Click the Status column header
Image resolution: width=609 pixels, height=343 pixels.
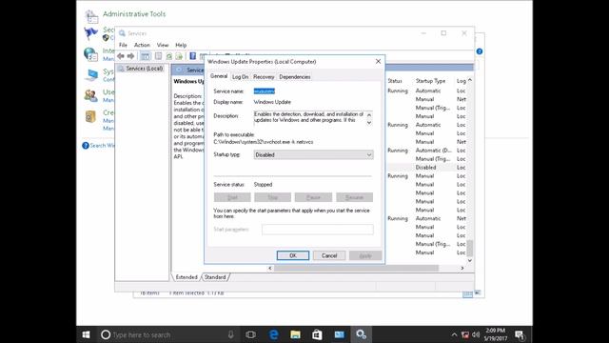pyautogui.click(x=395, y=81)
